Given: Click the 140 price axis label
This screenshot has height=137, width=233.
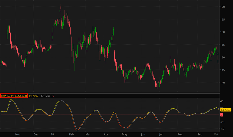Looking at the screenshot, I should click(223, 83).
